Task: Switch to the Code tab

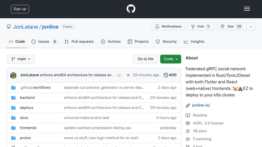Action: pos(17,41)
